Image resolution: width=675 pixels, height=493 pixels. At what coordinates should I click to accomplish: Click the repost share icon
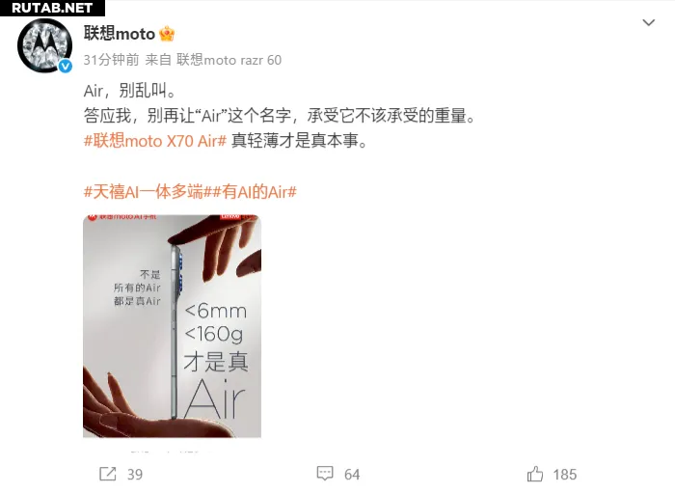tap(108, 474)
